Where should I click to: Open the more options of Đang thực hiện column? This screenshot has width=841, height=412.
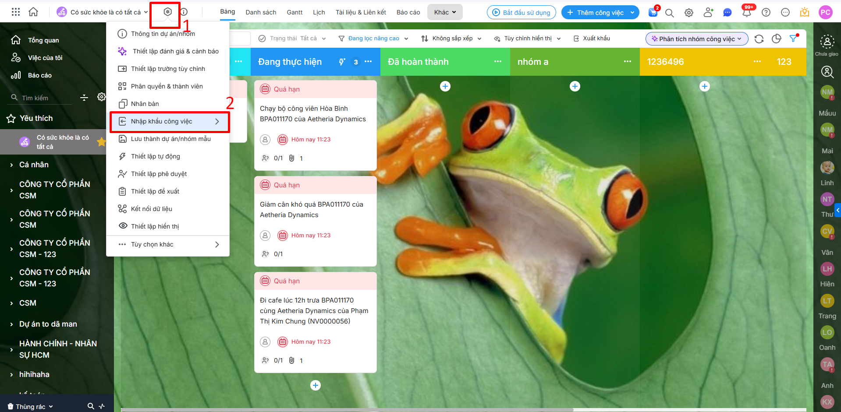368,62
